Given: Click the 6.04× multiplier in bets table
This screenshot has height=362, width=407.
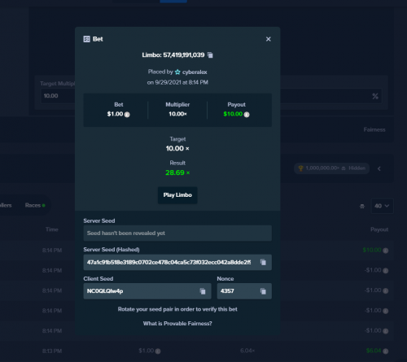Looking at the screenshot, I should tap(247, 351).
